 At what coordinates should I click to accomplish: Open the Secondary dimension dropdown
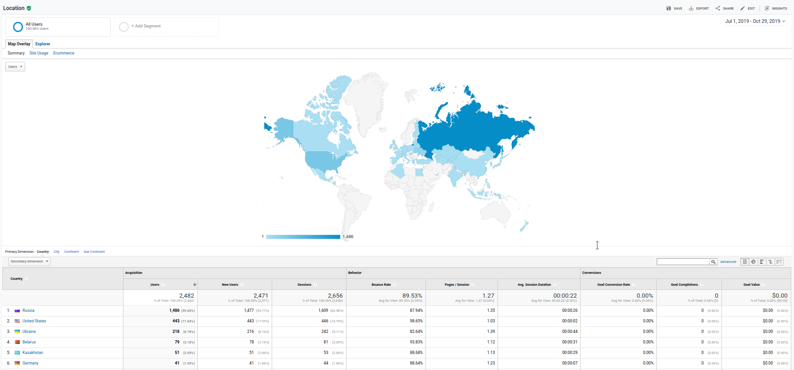point(29,261)
